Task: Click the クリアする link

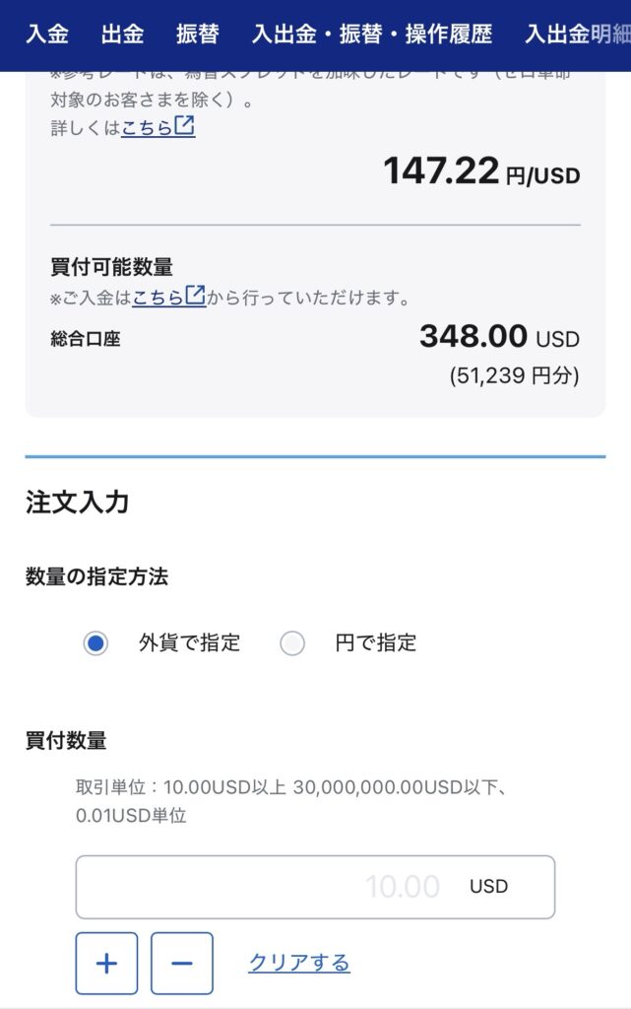Action: click(299, 963)
